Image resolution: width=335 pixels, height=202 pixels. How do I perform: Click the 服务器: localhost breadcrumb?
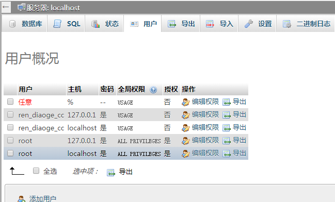[53, 8]
